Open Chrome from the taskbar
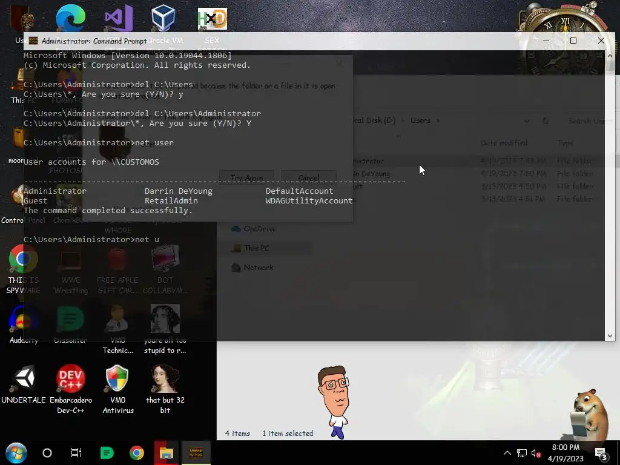This screenshot has width=620, height=465. (137, 453)
